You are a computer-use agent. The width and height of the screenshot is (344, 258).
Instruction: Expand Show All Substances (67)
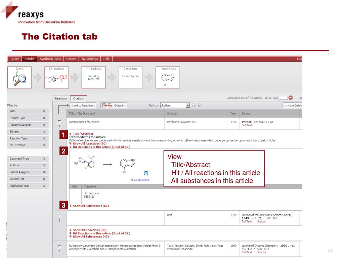click(89, 206)
